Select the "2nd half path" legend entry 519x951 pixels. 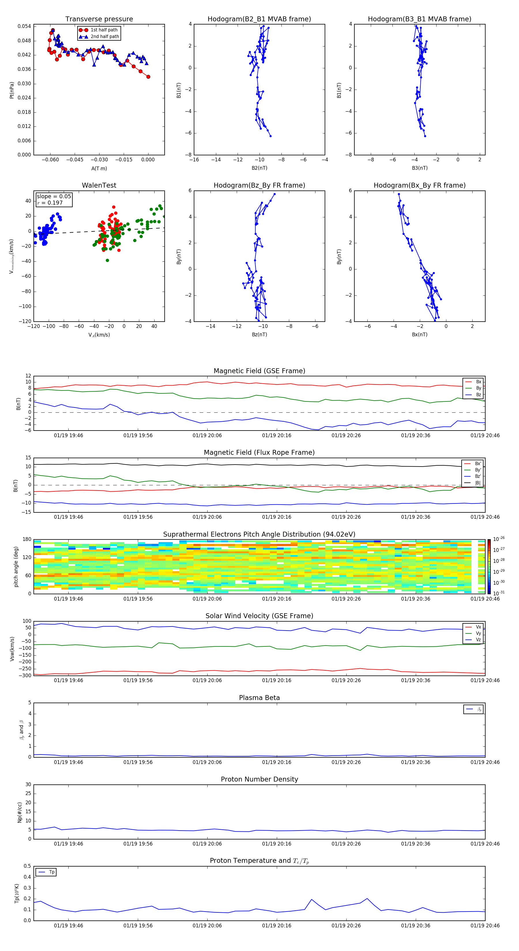pos(99,37)
